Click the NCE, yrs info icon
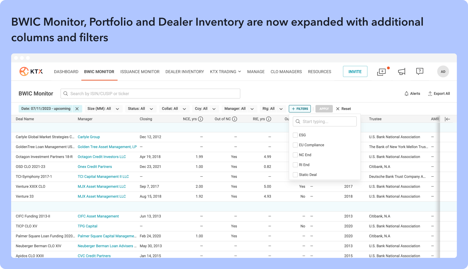 pos(201,119)
